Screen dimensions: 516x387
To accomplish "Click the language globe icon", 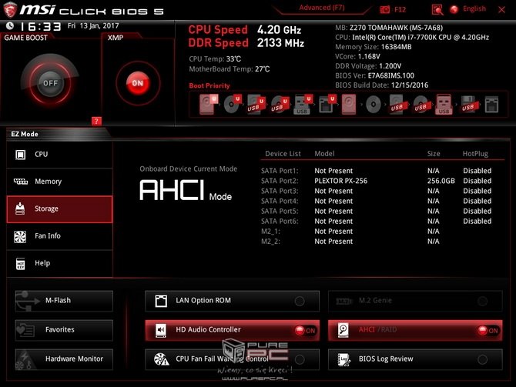I will pyautogui.click(x=454, y=9).
